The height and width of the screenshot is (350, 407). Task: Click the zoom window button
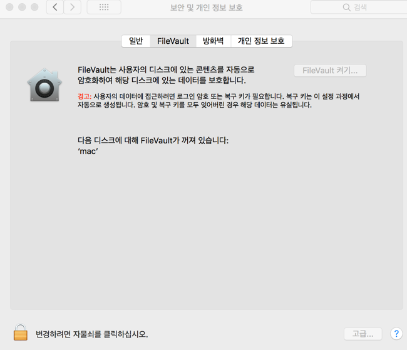click(x=34, y=7)
